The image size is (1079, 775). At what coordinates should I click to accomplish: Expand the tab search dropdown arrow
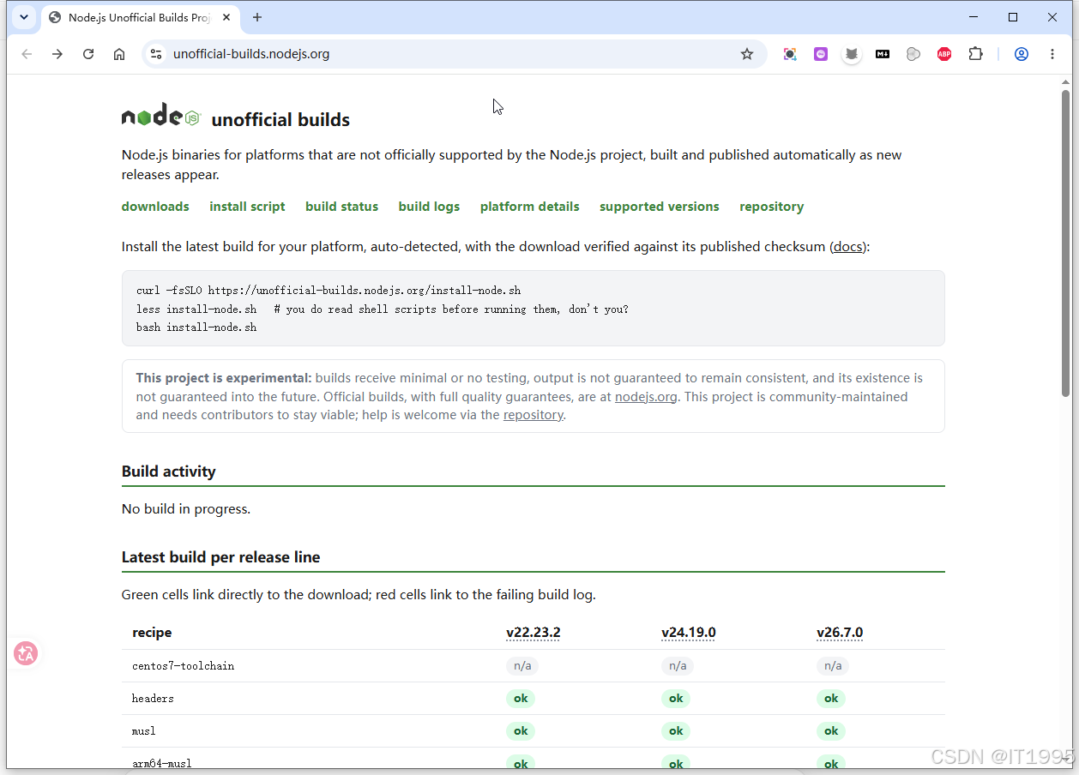23,17
